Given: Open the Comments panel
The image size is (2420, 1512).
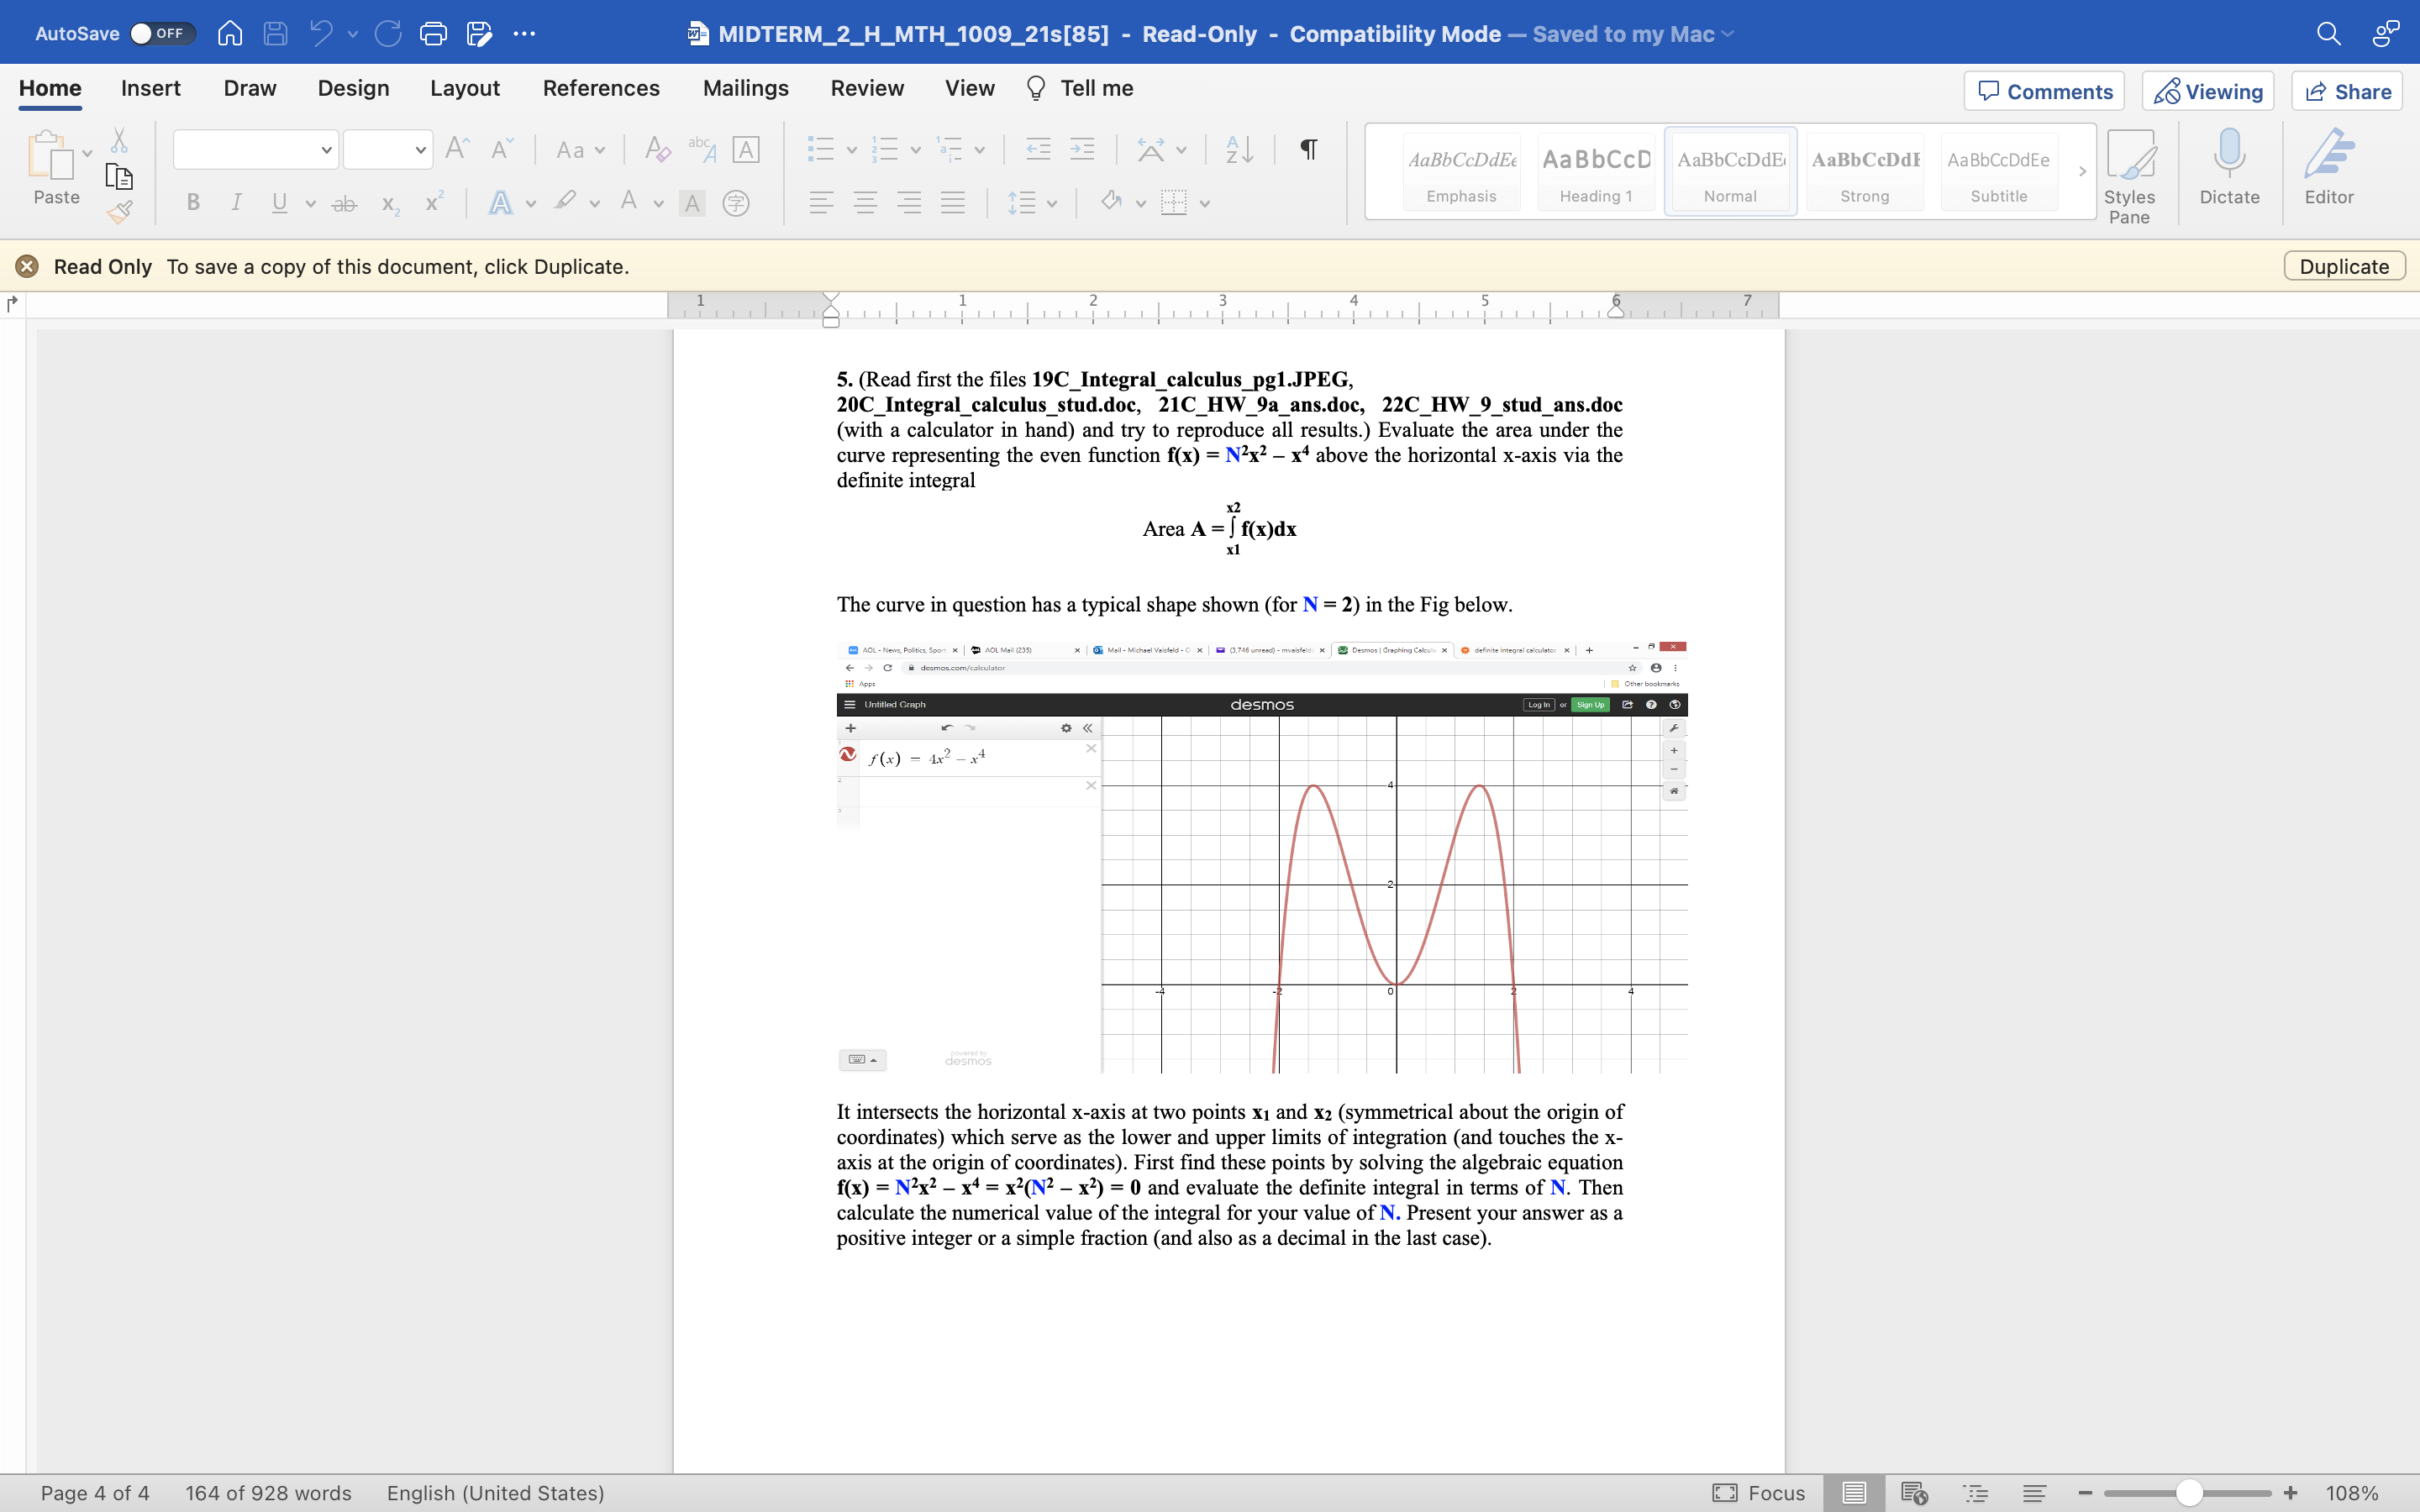Looking at the screenshot, I should tap(2043, 91).
